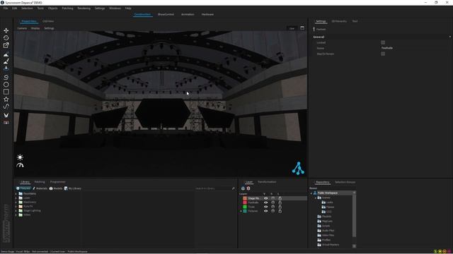
Task: Collapse the General settings section
Action: click(450, 37)
